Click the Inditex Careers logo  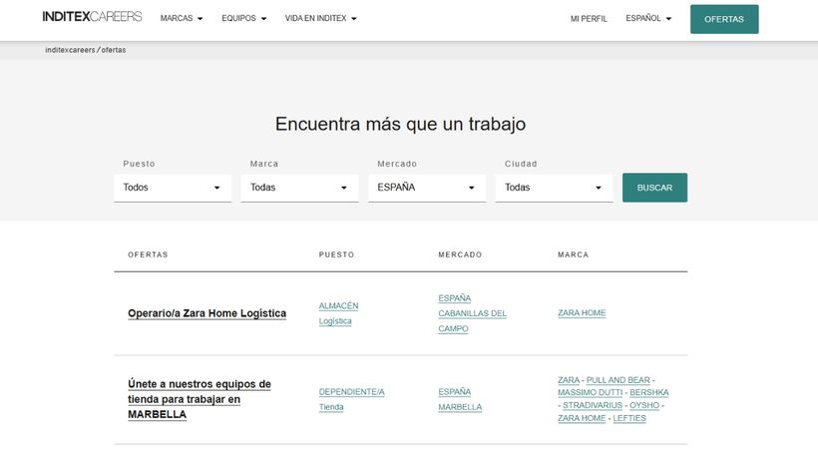coord(92,17)
